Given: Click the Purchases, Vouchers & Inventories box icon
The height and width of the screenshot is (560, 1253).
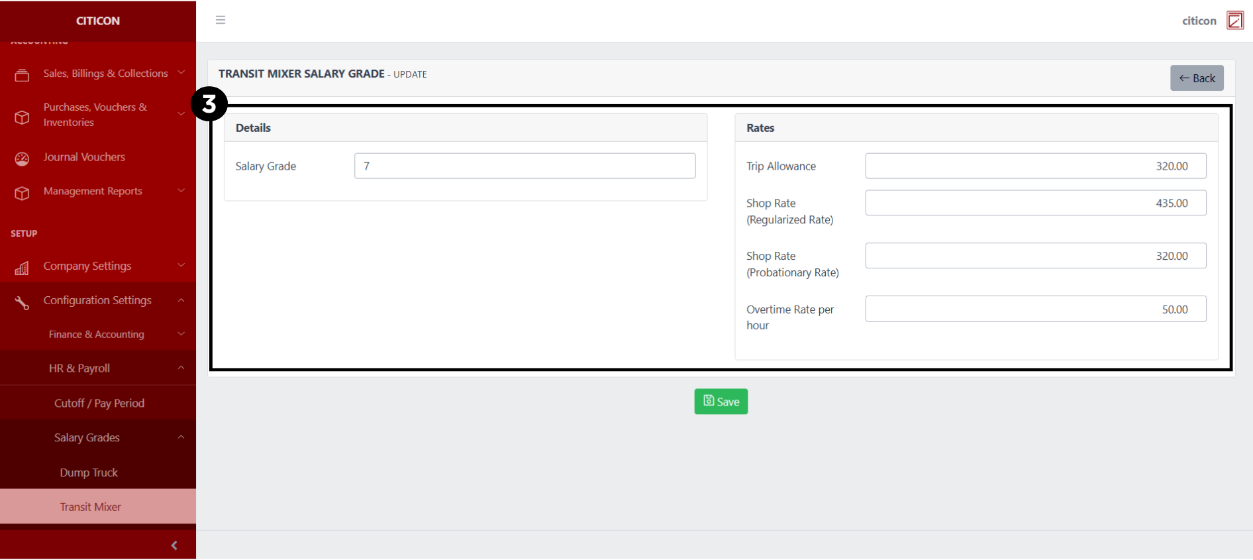Looking at the screenshot, I should click(22, 117).
